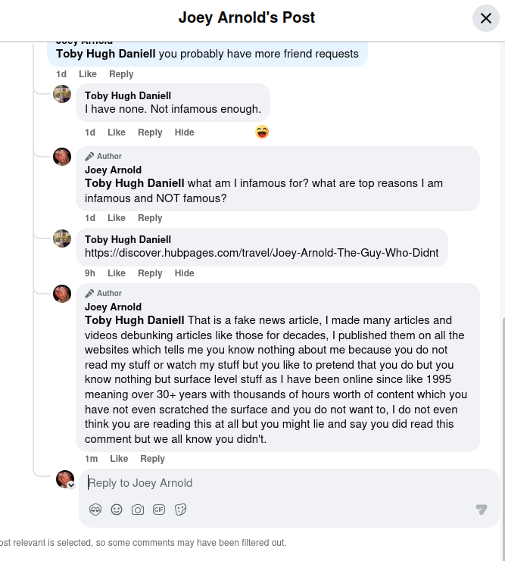The width and height of the screenshot is (505, 561).
Task: Close the Joey Arnold's Post dialog
Action: click(485, 17)
